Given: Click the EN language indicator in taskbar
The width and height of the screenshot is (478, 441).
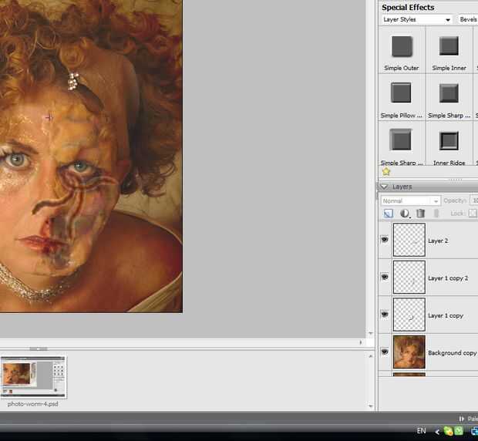Looking at the screenshot, I should point(421,430).
